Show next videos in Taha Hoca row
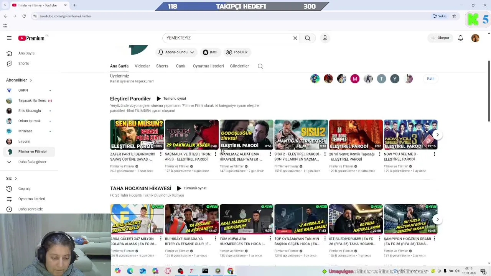Screen dimensions: 491x276 437,219
